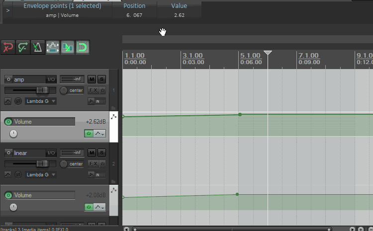Bypass FX on amp track
Screen dimensions: 373x231
(x=102, y=90)
